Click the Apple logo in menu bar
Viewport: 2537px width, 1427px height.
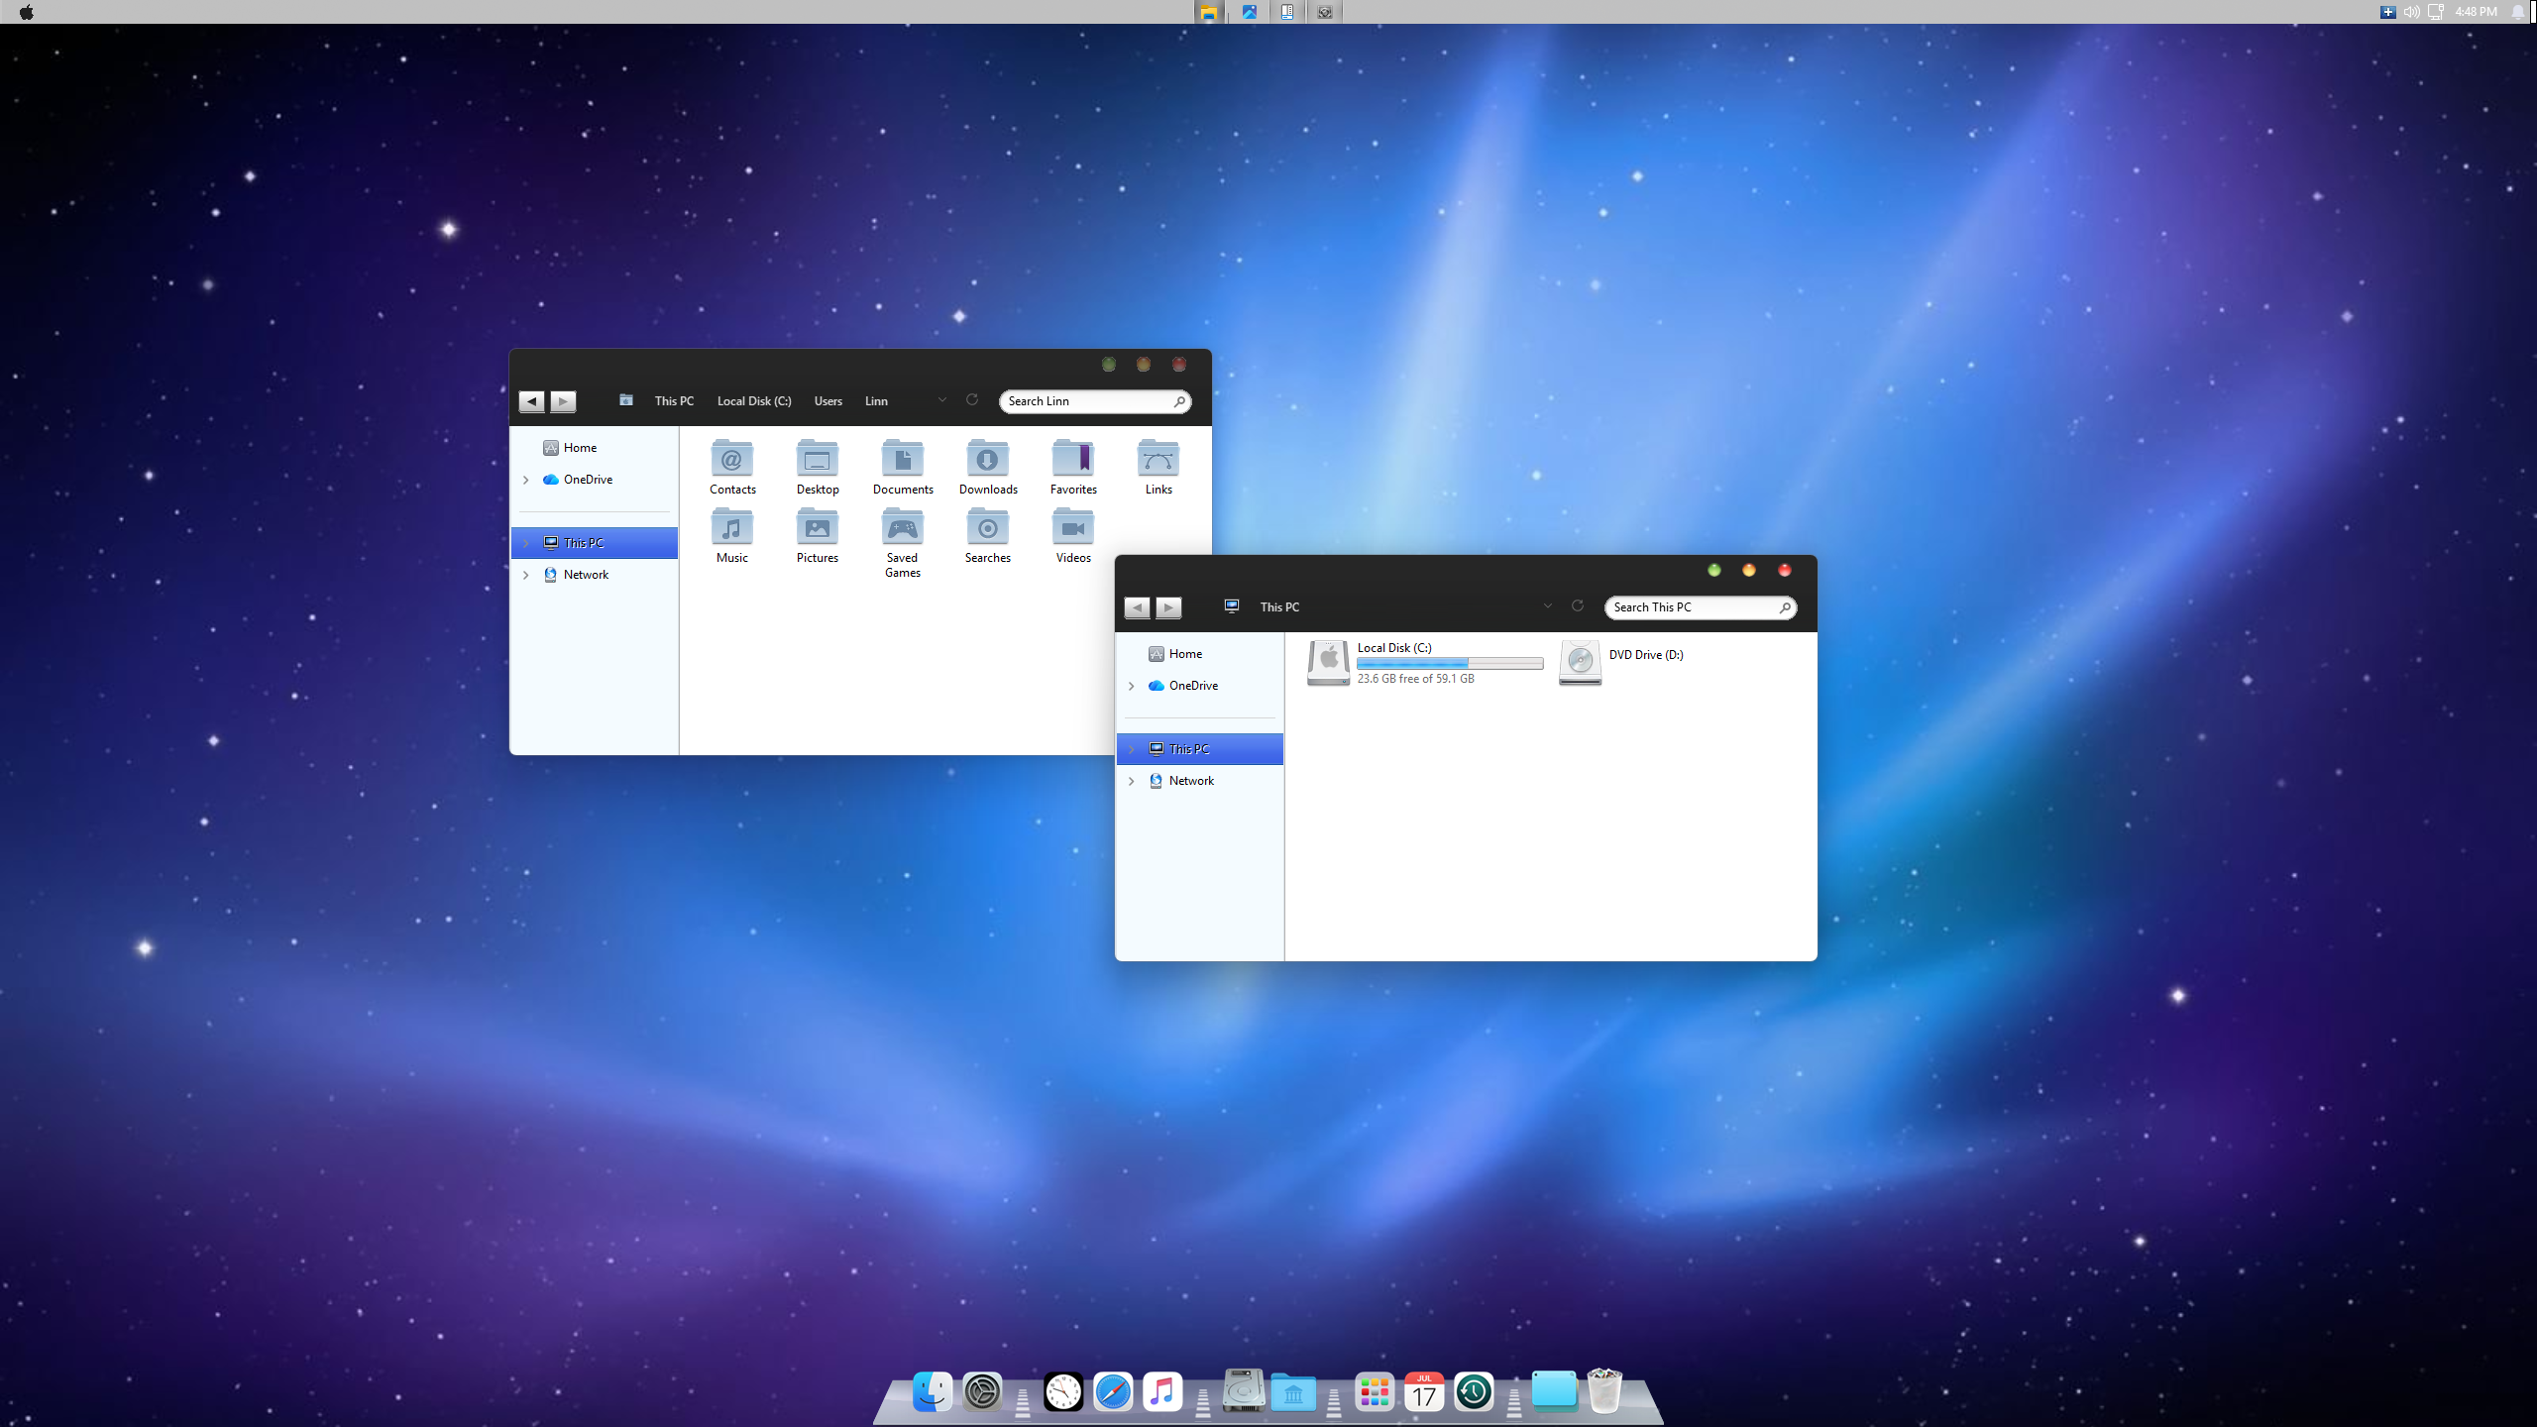[27, 12]
